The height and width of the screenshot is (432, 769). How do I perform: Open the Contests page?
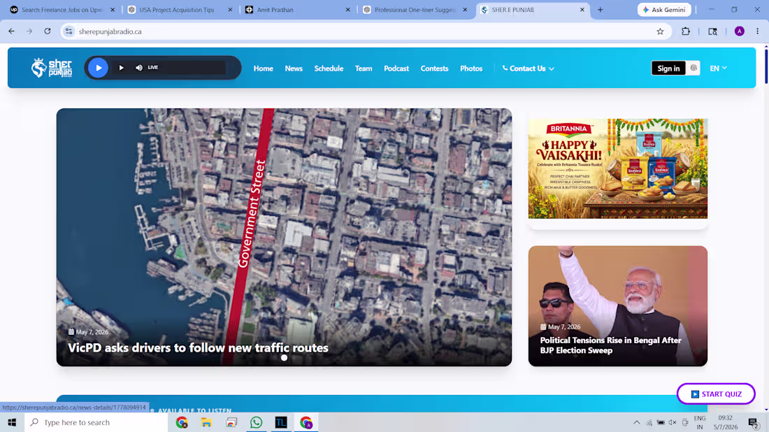435,69
